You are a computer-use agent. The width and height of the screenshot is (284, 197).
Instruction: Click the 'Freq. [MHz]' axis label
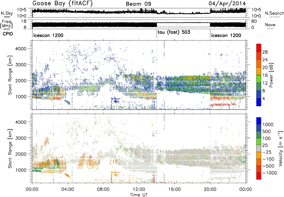(x=7, y=24)
